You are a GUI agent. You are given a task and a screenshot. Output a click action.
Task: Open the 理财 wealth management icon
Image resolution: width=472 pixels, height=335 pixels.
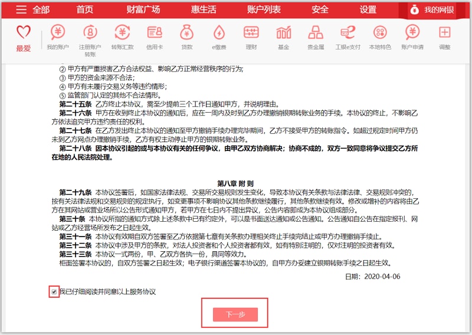click(251, 32)
